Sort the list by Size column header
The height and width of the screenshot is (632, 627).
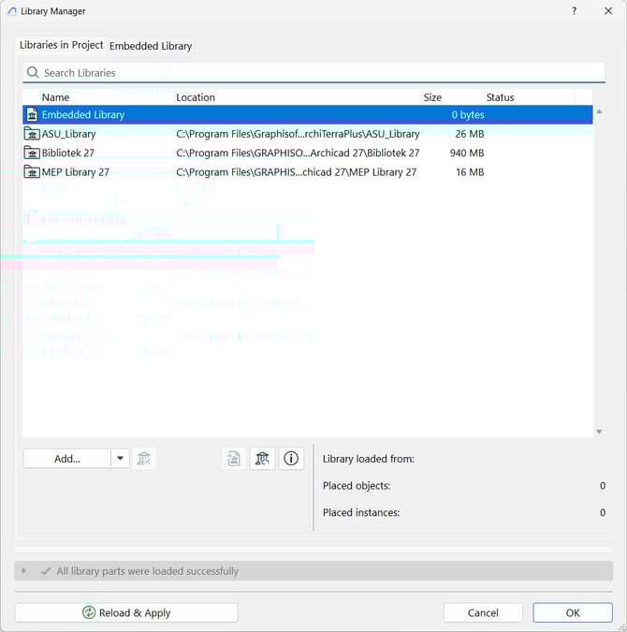(432, 97)
